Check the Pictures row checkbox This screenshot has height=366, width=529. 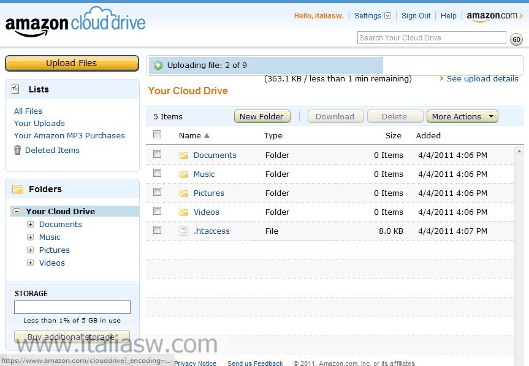[x=157, y=192]
